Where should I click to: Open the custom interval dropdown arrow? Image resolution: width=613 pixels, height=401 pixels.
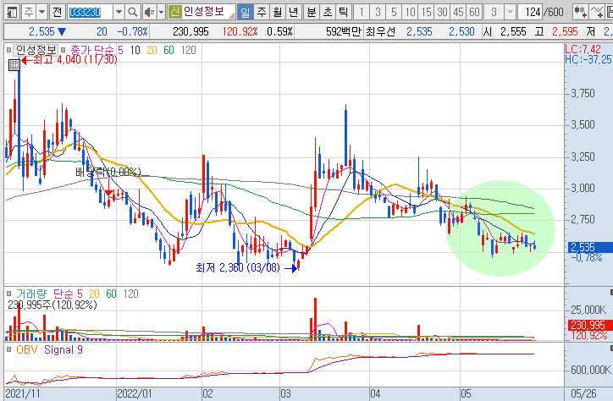(x=510, y=12)
